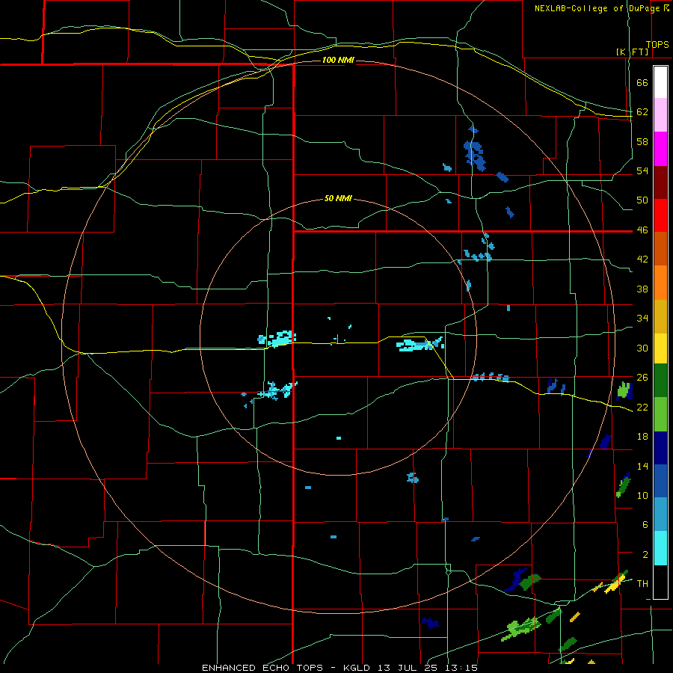
Task: Click the 46 legend value
Action: 642,230
